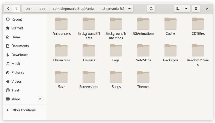
Task: Click the search magnifier icon
Action: [x=151, y=9]
